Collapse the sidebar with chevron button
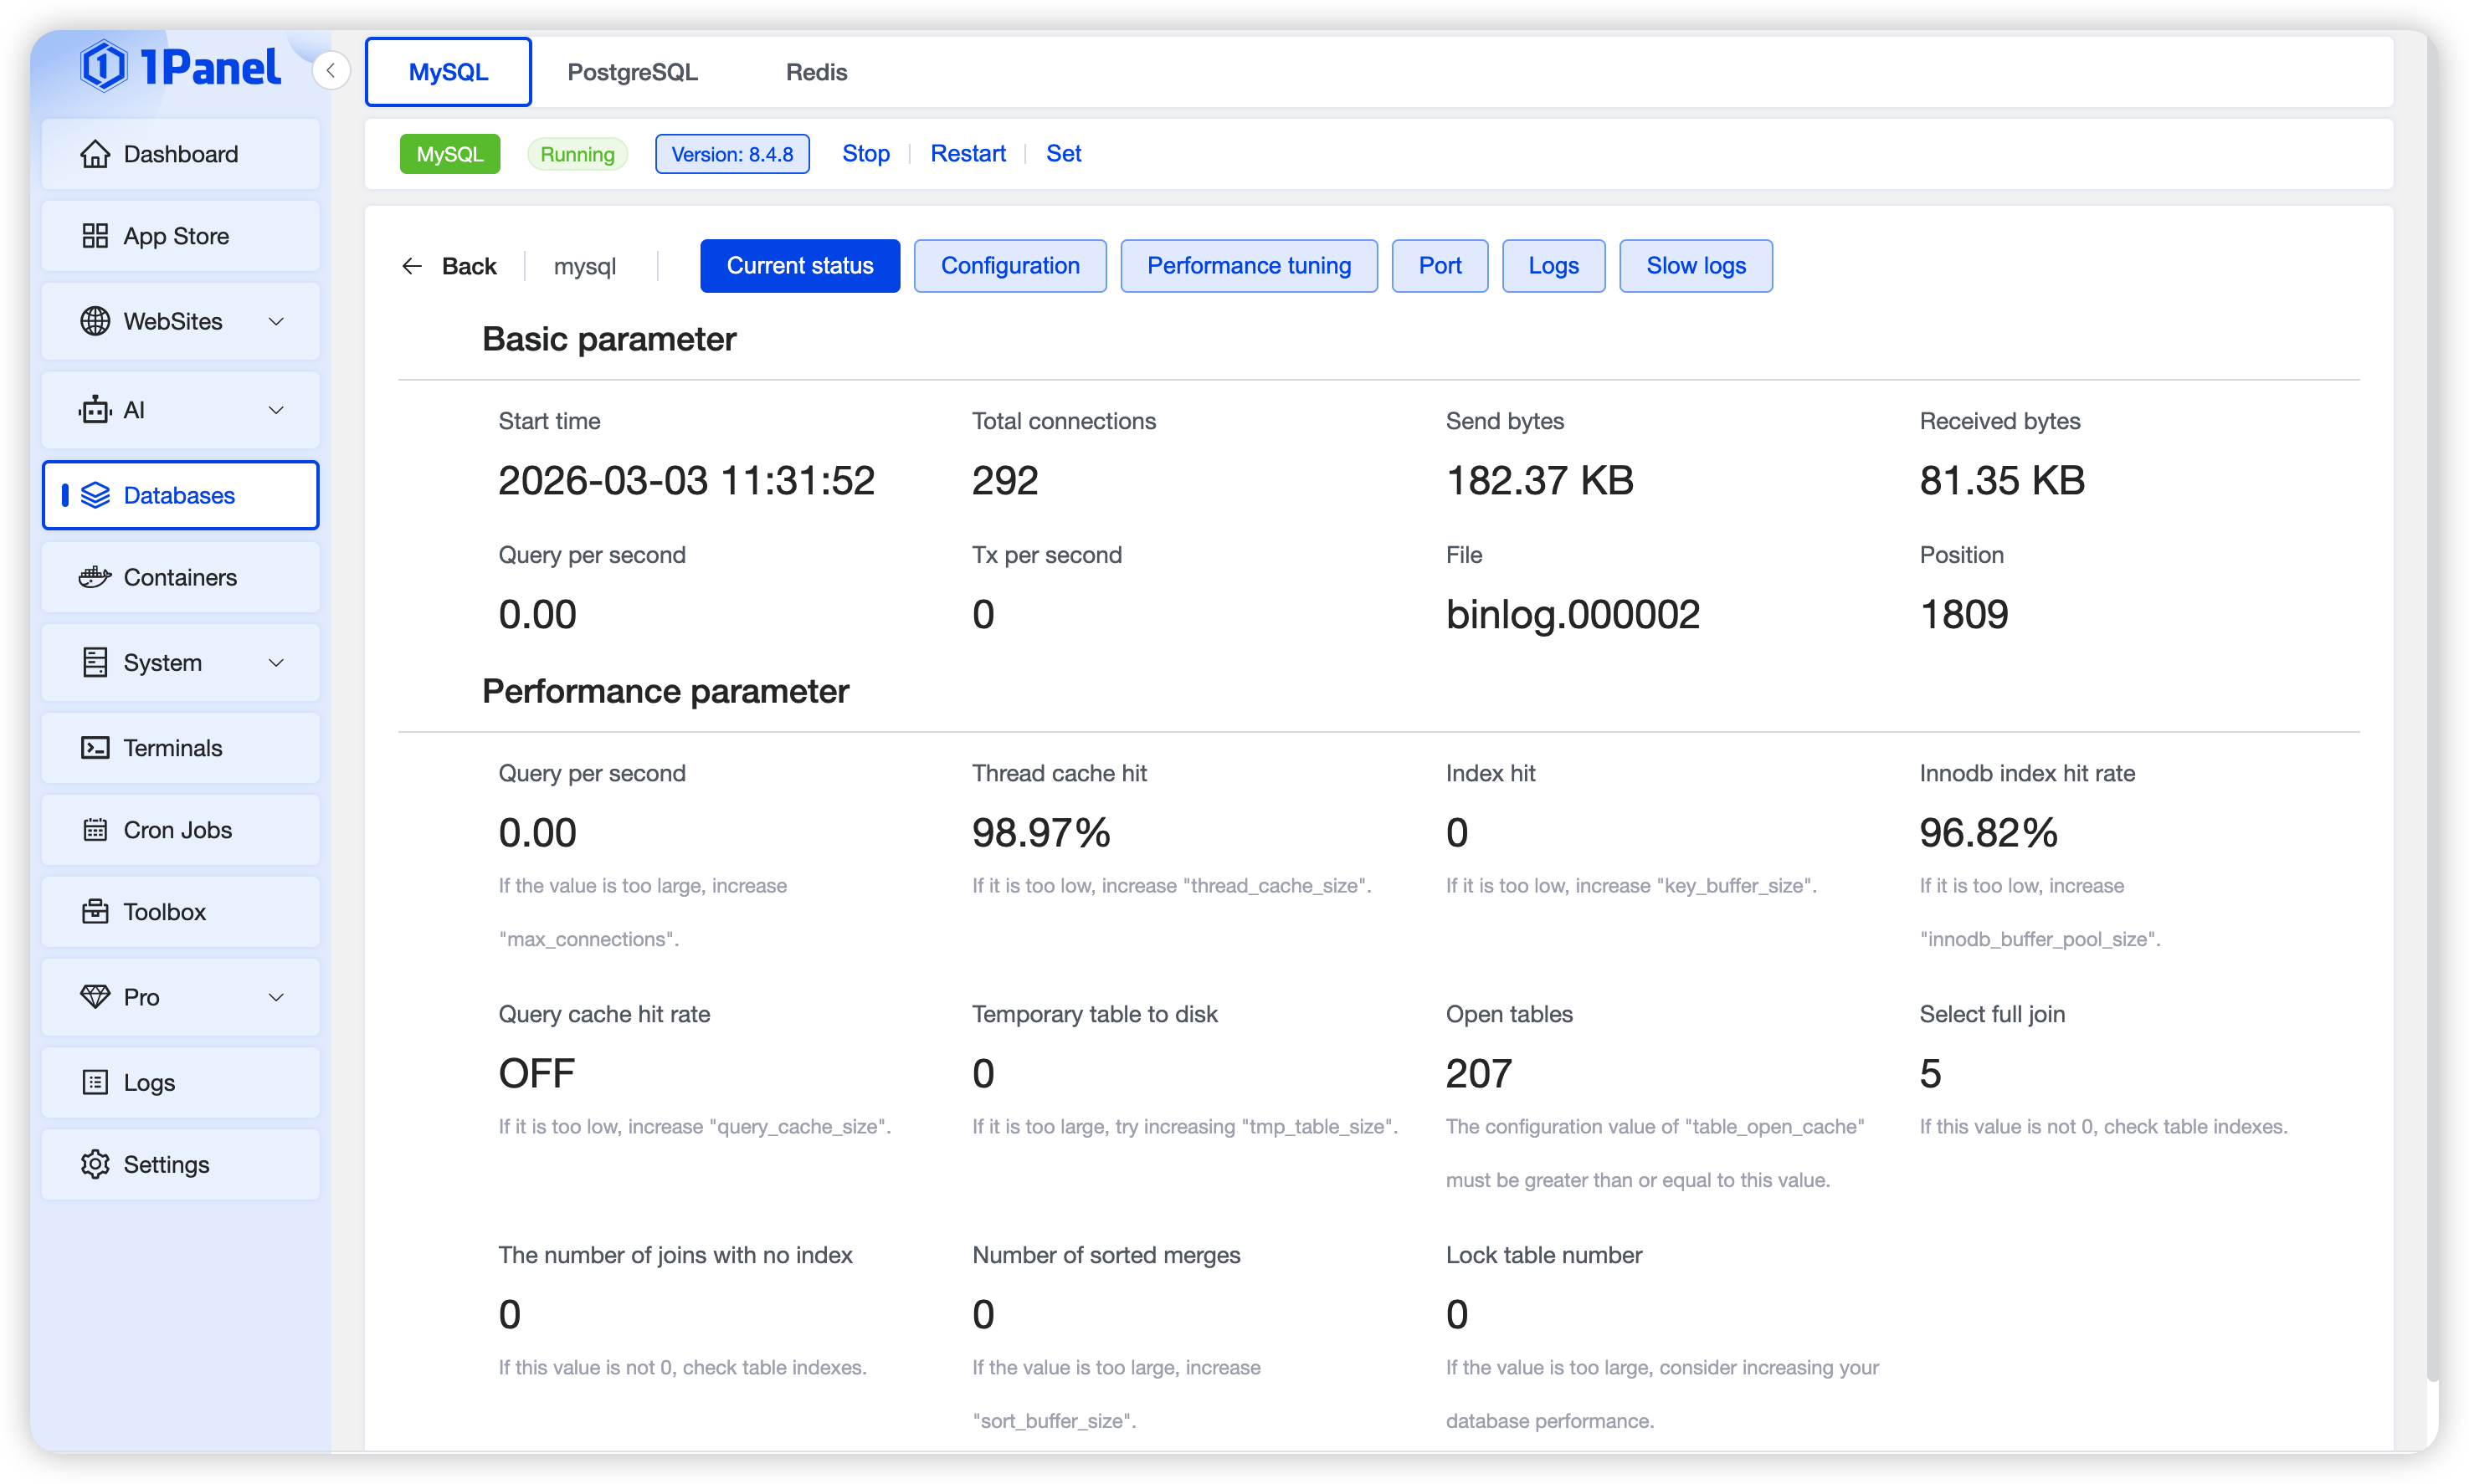 point(331,71)
